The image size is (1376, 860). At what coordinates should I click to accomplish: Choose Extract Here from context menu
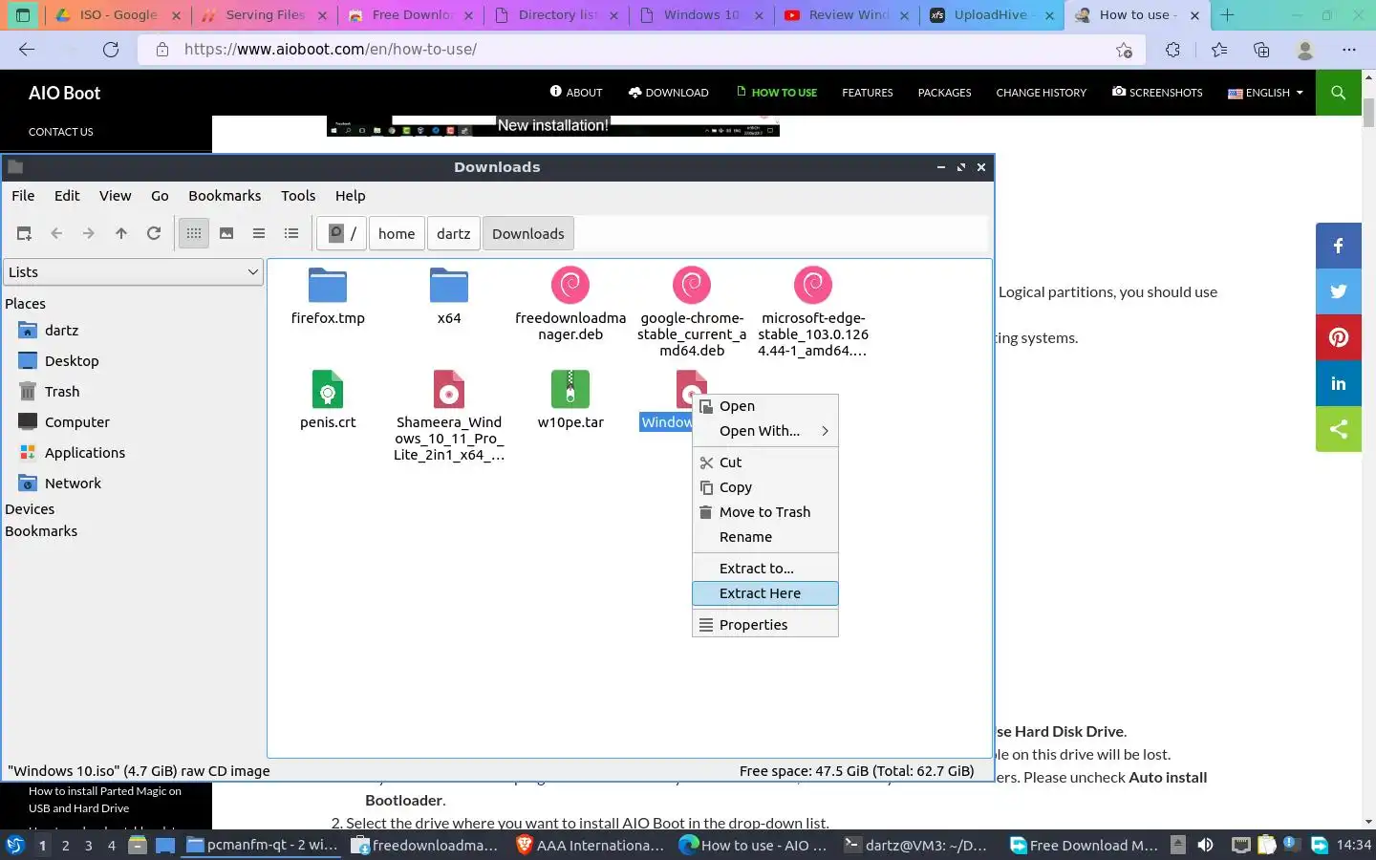coord(764,593)
